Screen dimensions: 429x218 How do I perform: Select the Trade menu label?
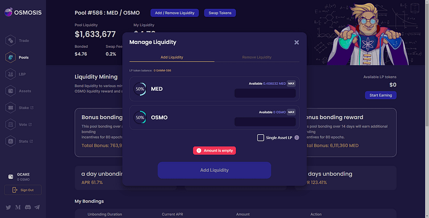[x=24, y=40]
